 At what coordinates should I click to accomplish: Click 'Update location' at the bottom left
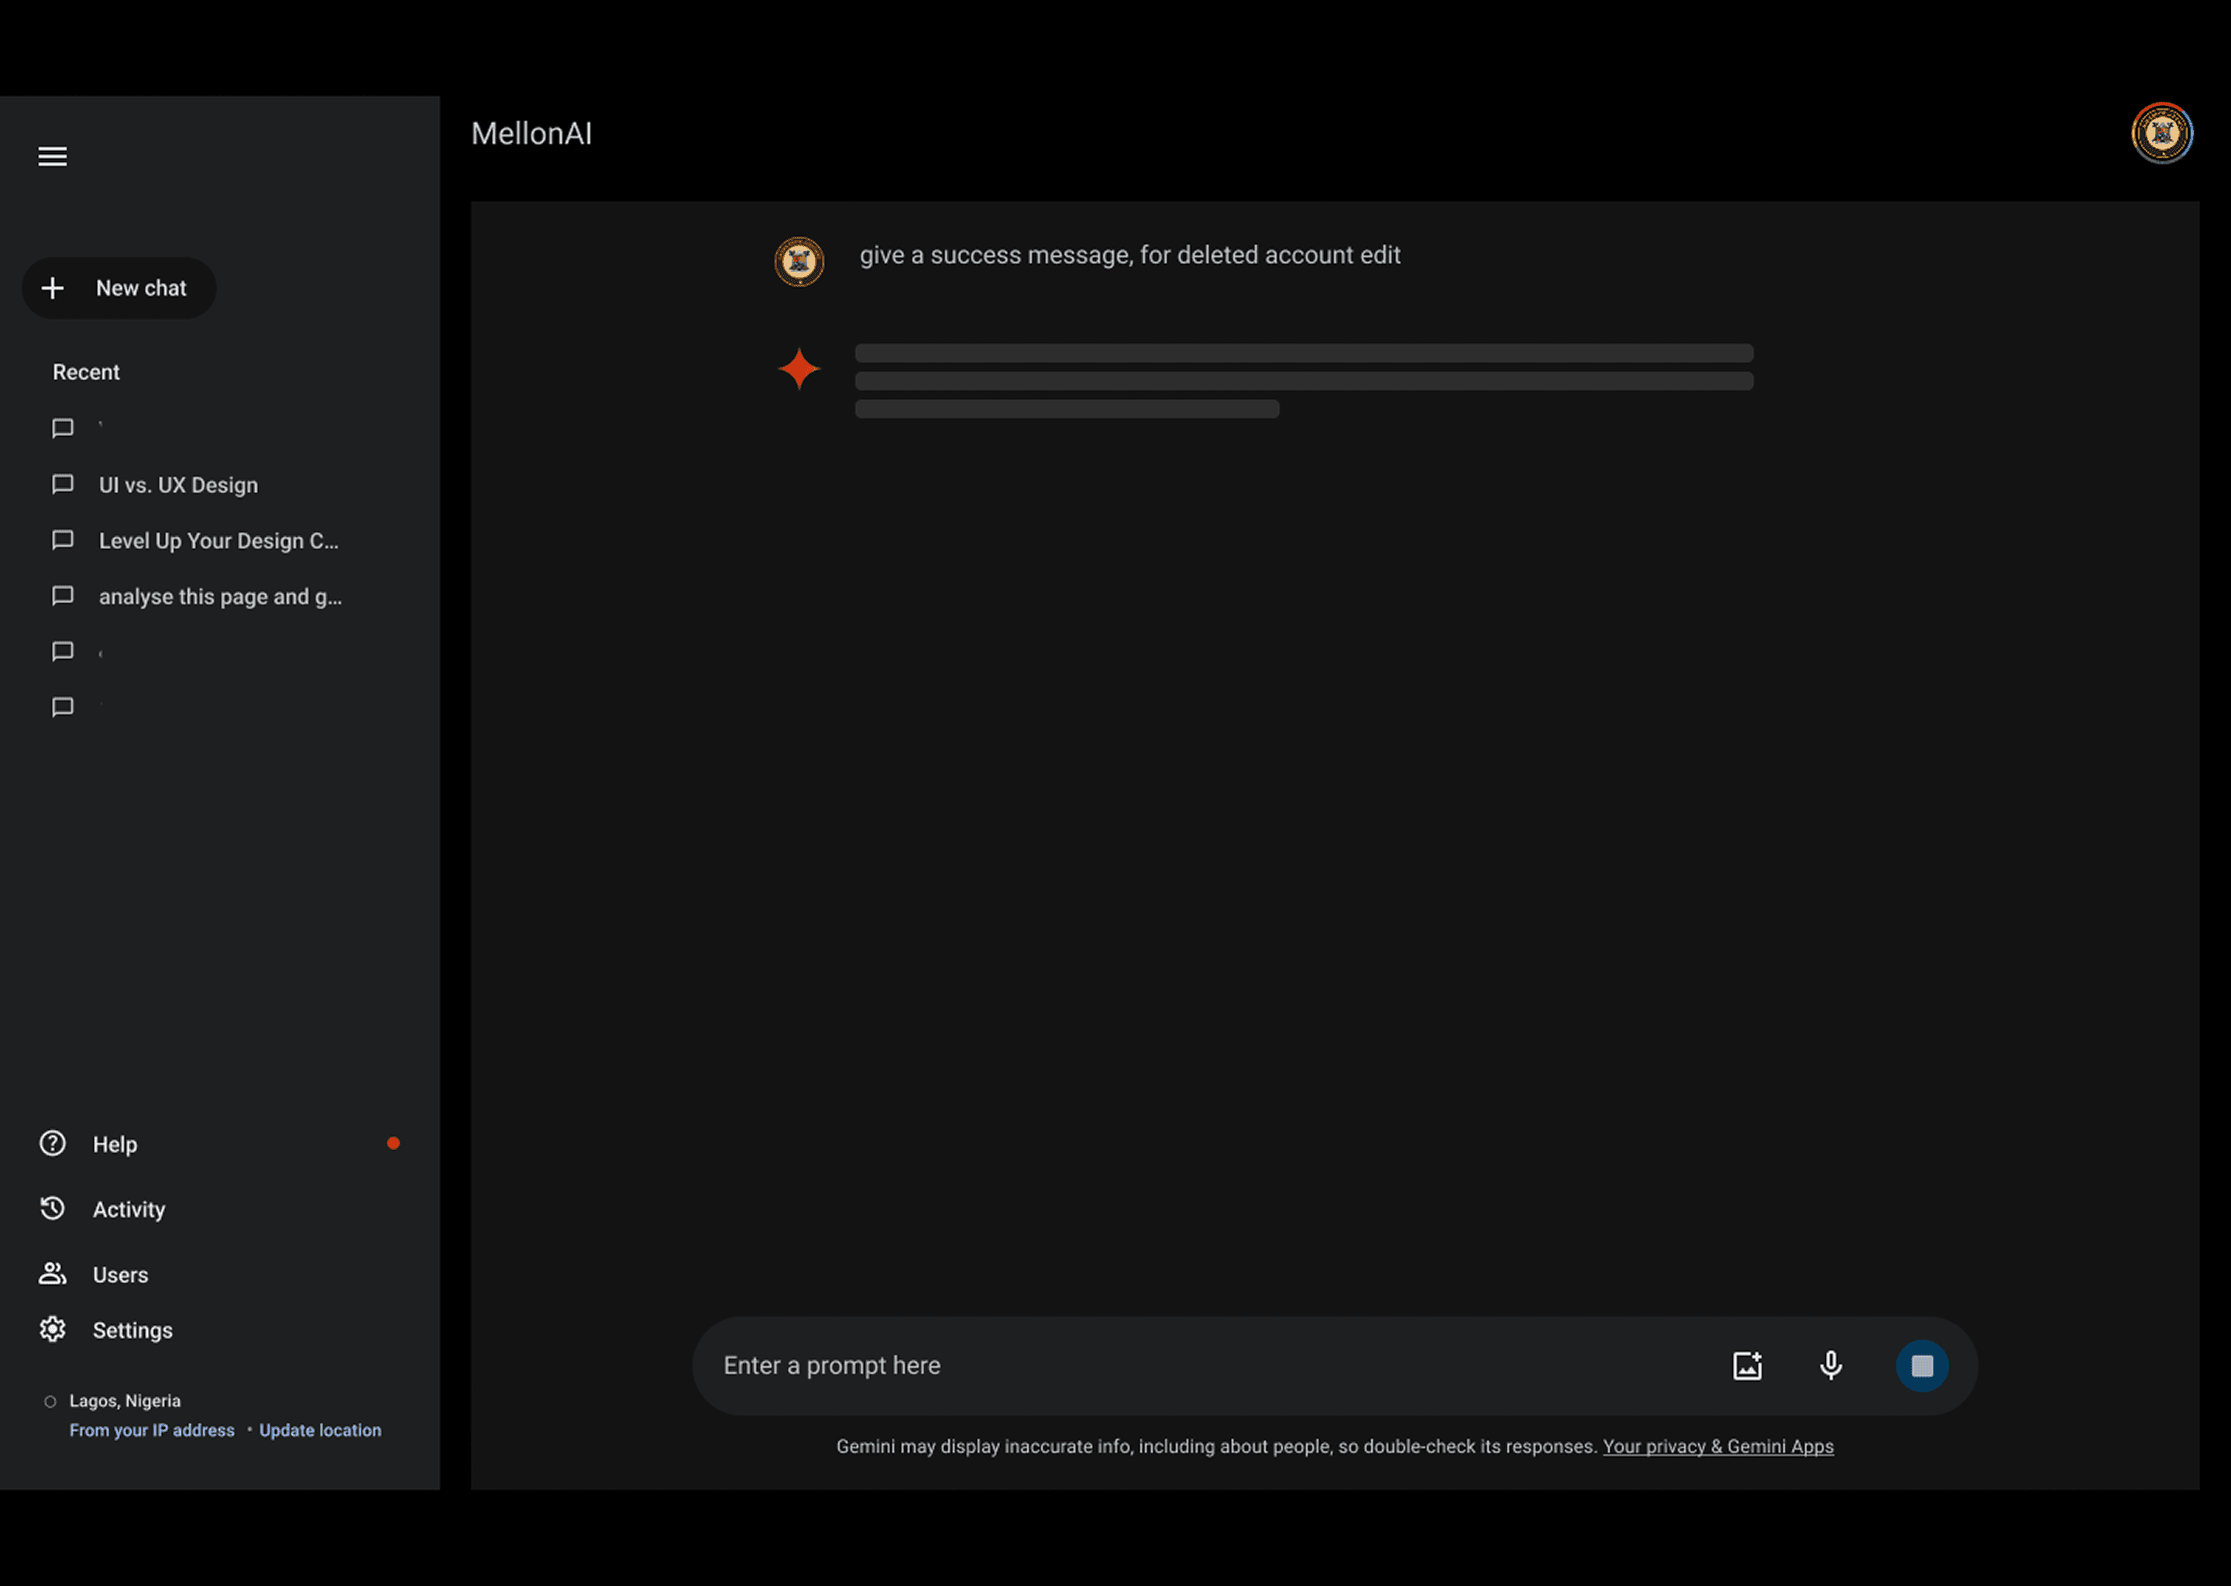[x=319, y=1430]
